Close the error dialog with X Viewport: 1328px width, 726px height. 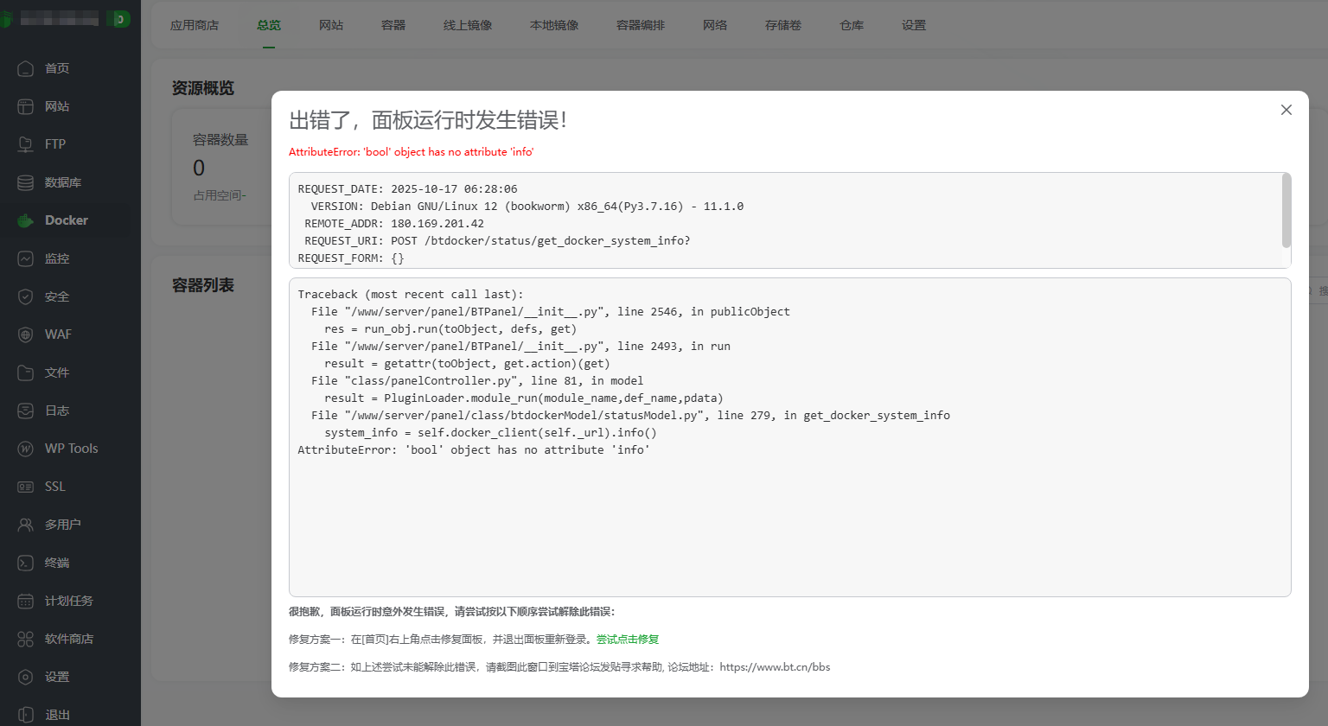click(1286, 110)
